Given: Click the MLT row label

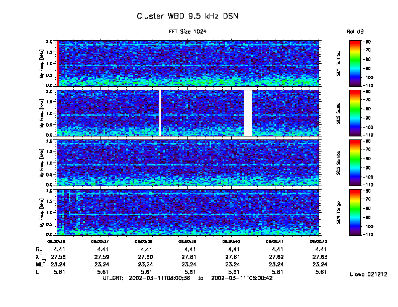Looking at the screenshot, I should (x=40, y=264).
